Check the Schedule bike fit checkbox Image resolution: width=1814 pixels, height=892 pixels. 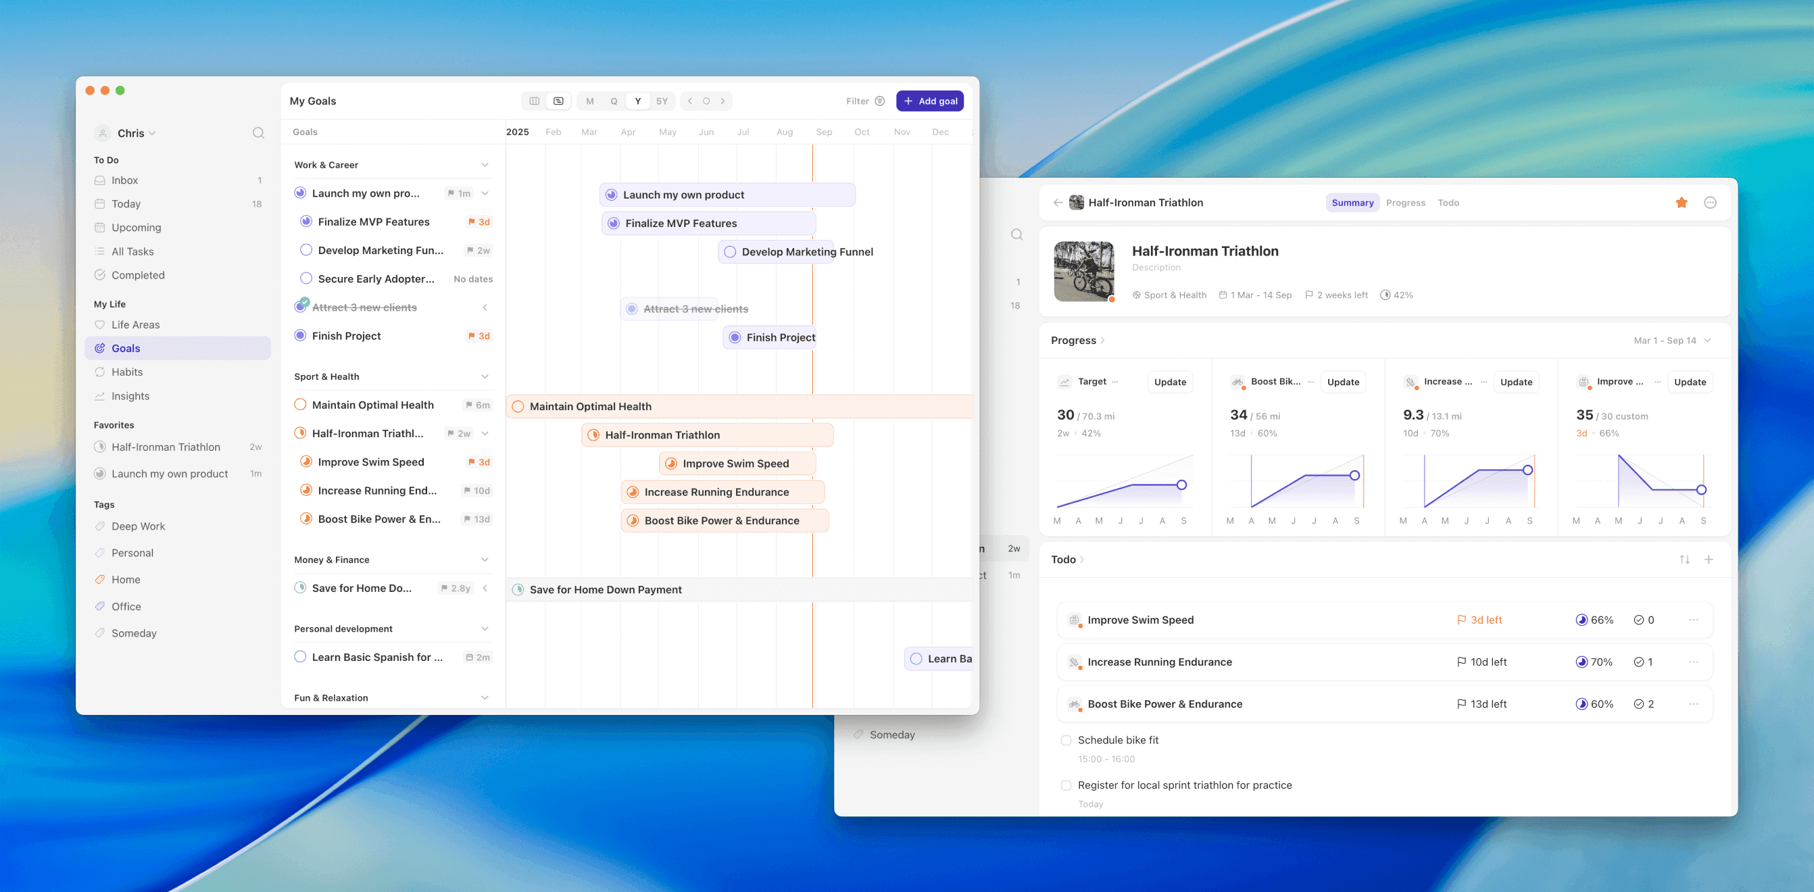pos(1066,740)
